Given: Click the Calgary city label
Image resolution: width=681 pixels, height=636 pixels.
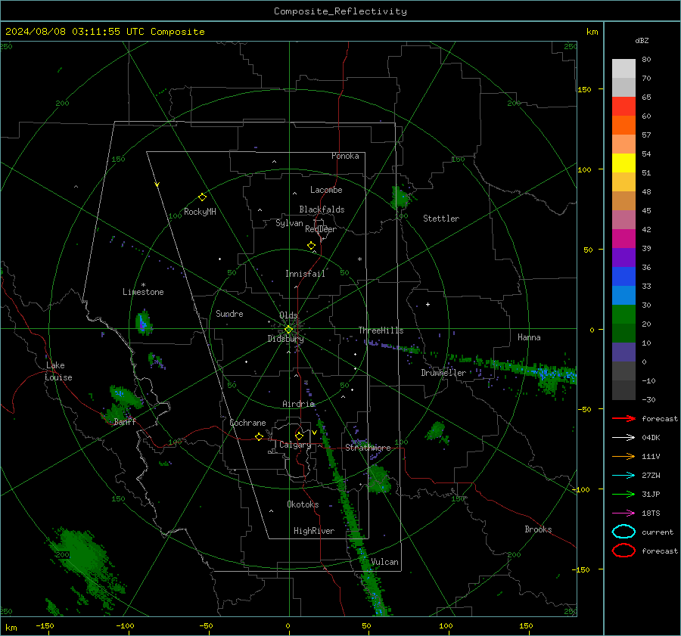Looking at the screenshot, I should tap(295, 445).
